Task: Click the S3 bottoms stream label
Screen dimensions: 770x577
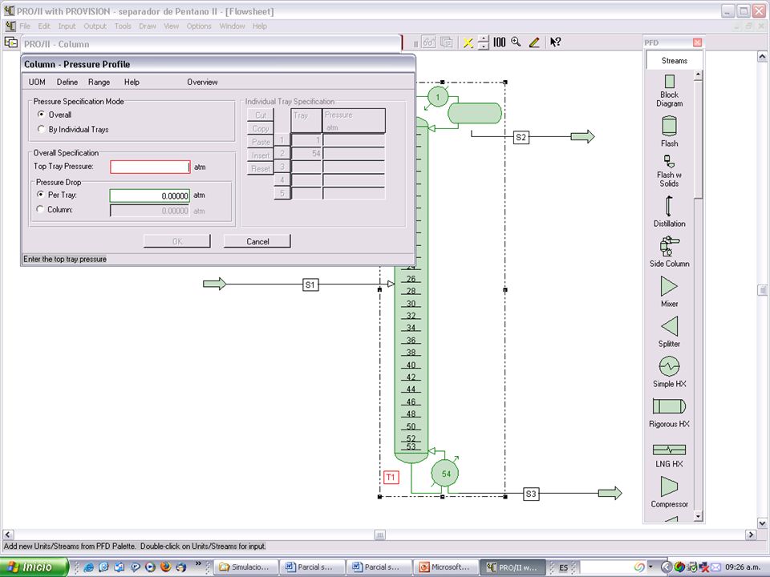Action: point(531,494)
